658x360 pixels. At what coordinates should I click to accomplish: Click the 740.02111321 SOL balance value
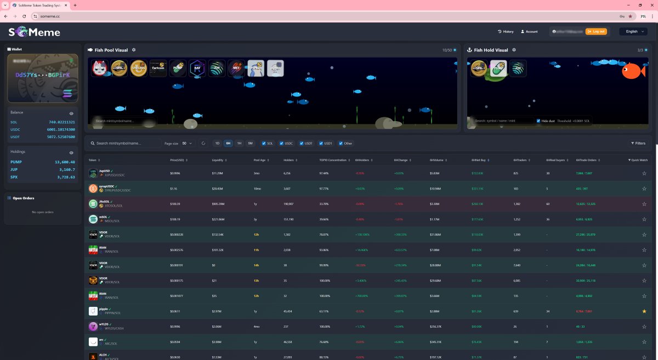point(61,122)
